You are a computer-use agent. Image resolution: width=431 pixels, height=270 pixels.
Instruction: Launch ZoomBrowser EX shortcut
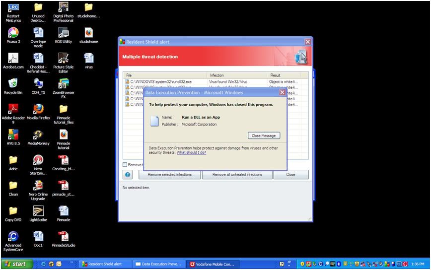(x=64, y=89)
